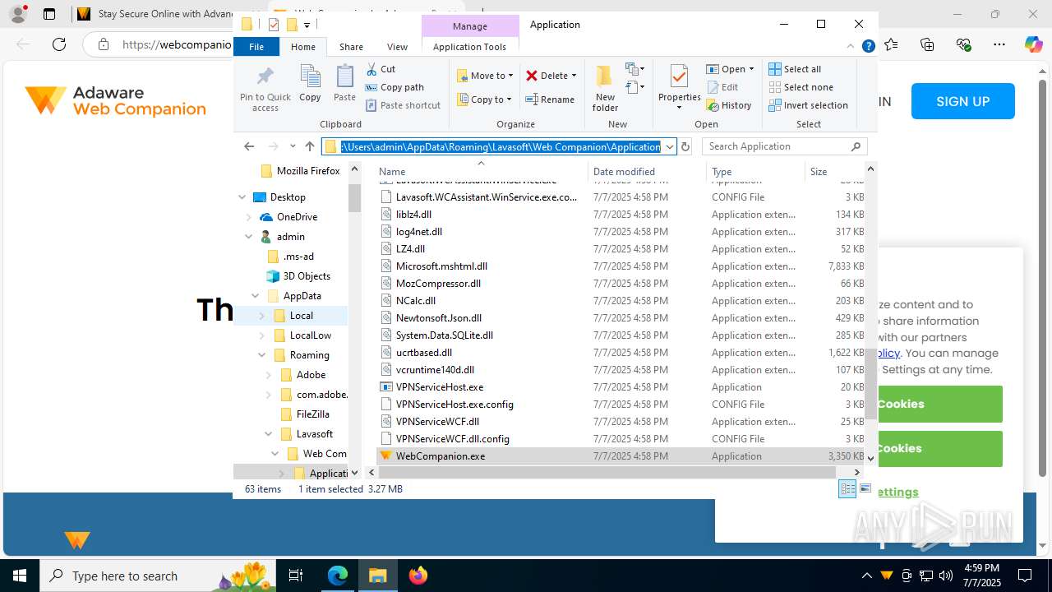The height and width of the screenshot is (592, 1052).
Task: Choose Select all in ribbon
Action: point(795,69)
